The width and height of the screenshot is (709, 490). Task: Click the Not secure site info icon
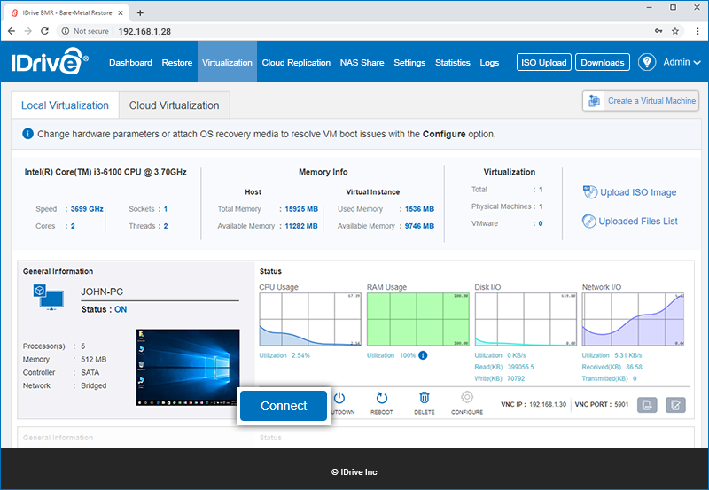(66, 31)
